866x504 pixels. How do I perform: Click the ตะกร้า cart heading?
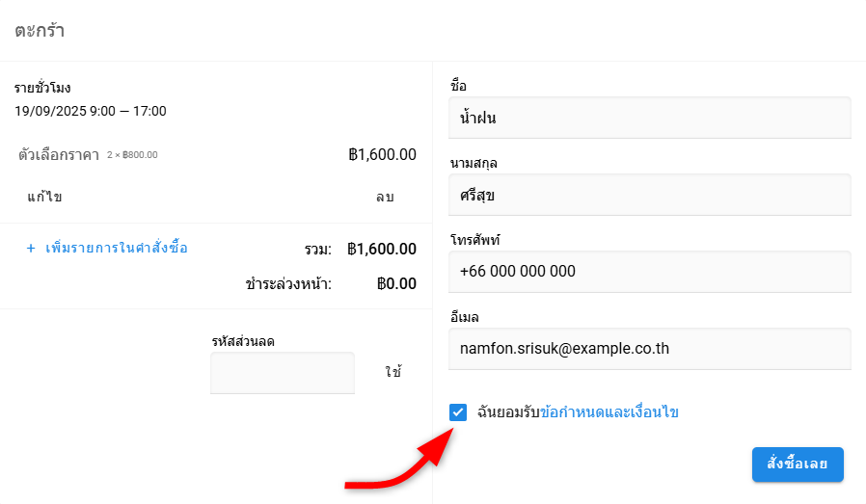[x=40, y=30]
